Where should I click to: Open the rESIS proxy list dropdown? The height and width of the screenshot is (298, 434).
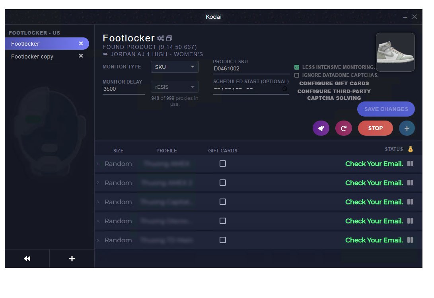[x=175, y=87]
